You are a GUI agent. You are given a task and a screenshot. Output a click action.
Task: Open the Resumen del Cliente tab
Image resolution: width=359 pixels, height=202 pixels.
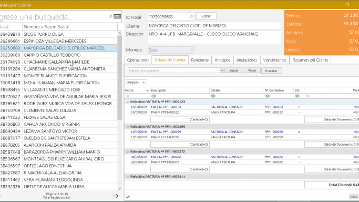pyautogui.click(x=310, y=60)
